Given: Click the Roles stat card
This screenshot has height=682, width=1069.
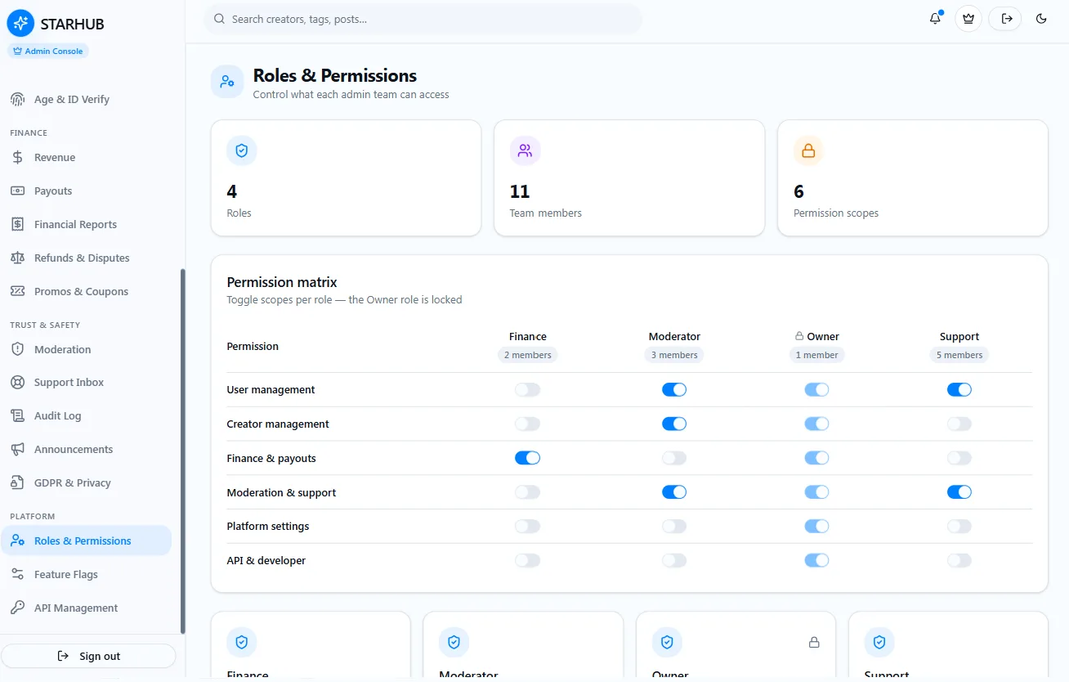Looking at the screenshot, I should (x=346, y=178).
